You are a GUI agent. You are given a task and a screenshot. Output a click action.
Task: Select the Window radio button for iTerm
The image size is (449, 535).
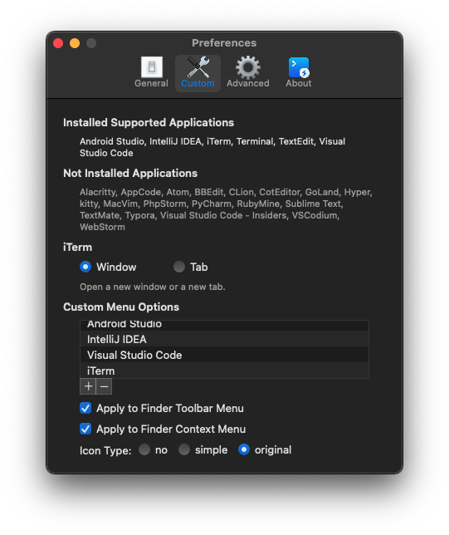click(85, 267)
